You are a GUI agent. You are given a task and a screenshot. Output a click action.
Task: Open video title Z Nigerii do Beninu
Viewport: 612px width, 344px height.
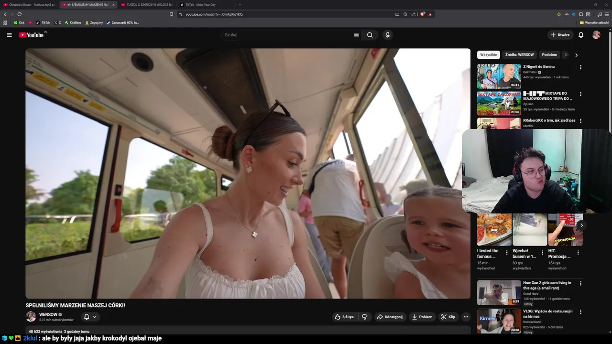[x=539, y=66]
